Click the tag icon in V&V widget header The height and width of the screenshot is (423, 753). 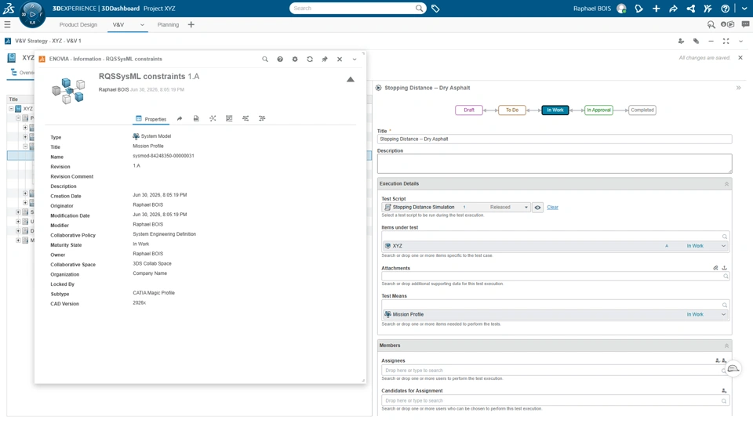(696, 42)
